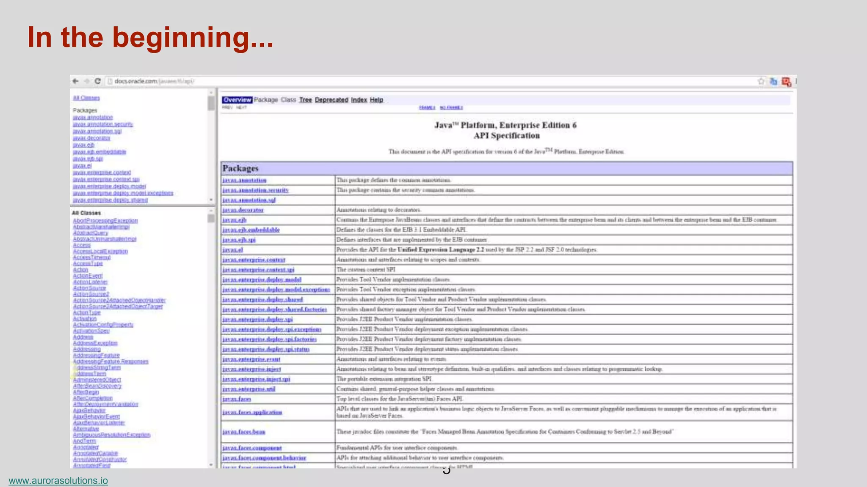Click the up arrow of the packages list scrollbar
The height and width of the screenshot is (487, 867).
coord(211,92)
